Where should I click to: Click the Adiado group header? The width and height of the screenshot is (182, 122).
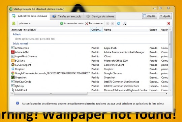[x=17, y=34]
